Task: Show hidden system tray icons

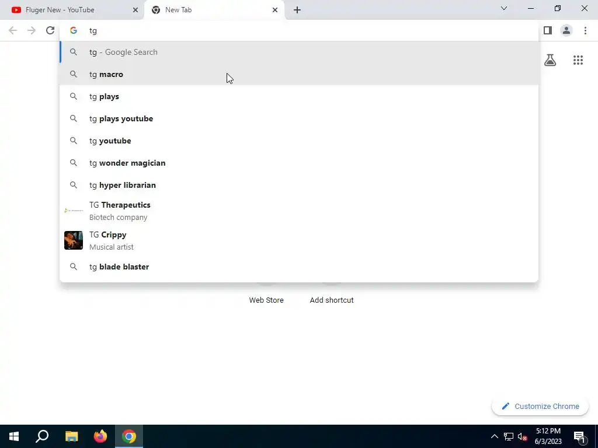Action: click(494, 436)
